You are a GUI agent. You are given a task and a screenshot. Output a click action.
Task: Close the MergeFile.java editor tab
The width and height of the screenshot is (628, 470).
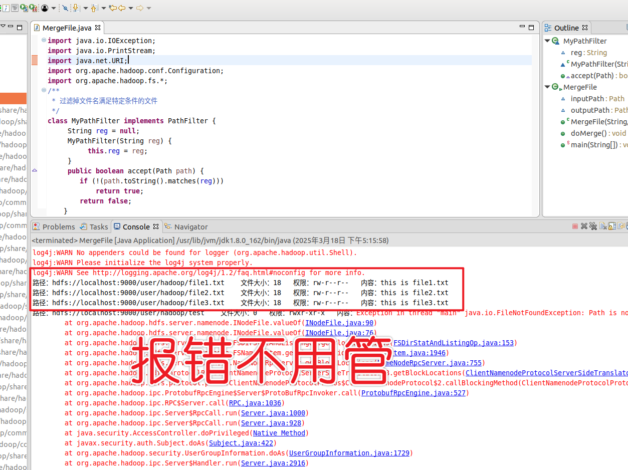(x=98, y=28)
